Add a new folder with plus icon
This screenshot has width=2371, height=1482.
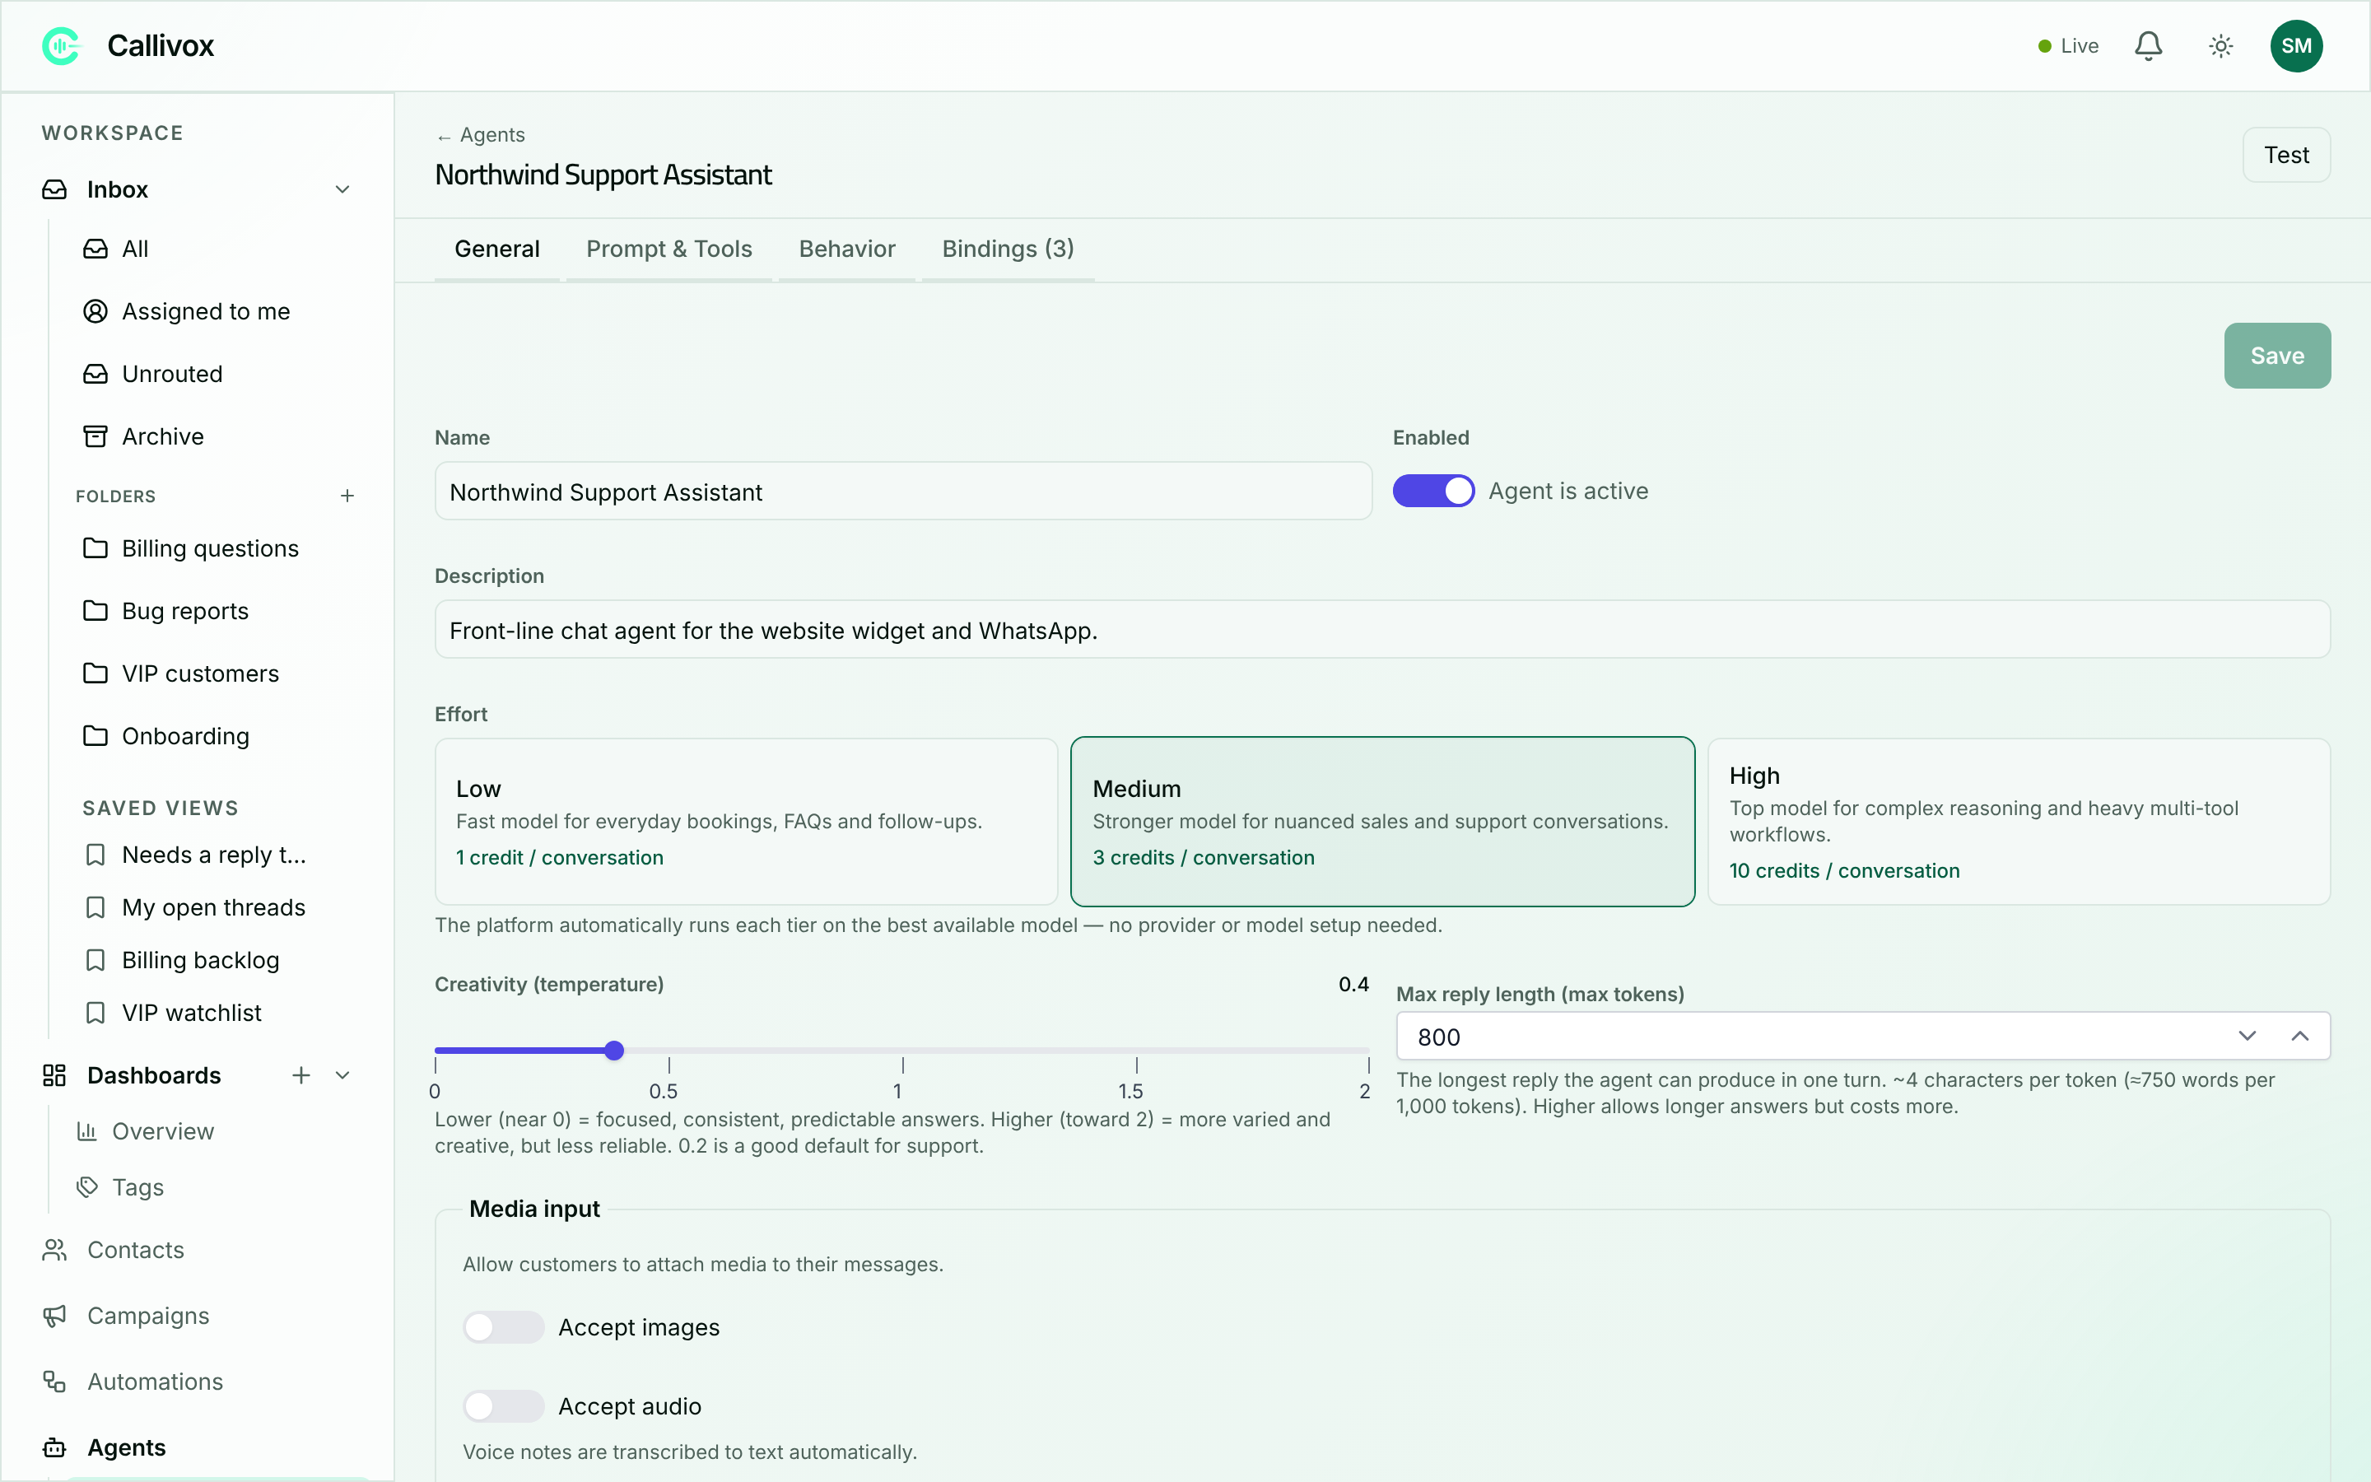point(347,496)
